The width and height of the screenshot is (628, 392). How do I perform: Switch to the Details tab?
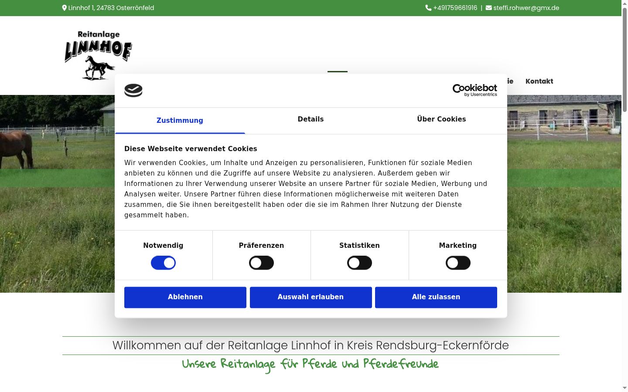tap(311, 119)
